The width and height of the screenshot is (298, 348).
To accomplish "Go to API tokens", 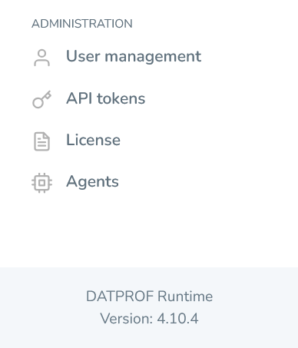I will click(x=106, y=98).
